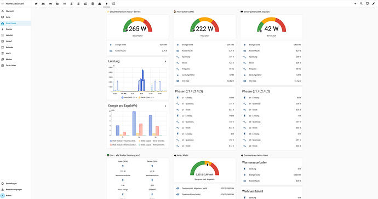
Task: Open Medien in the sidebar
Action: coord(15,59)
